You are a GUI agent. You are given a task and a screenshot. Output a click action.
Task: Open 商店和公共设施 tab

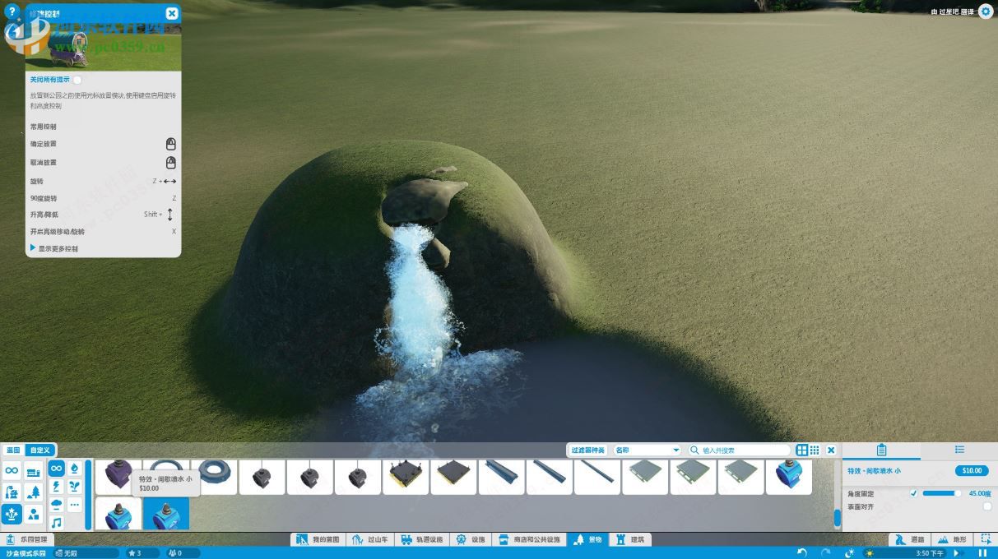point(531,540)
